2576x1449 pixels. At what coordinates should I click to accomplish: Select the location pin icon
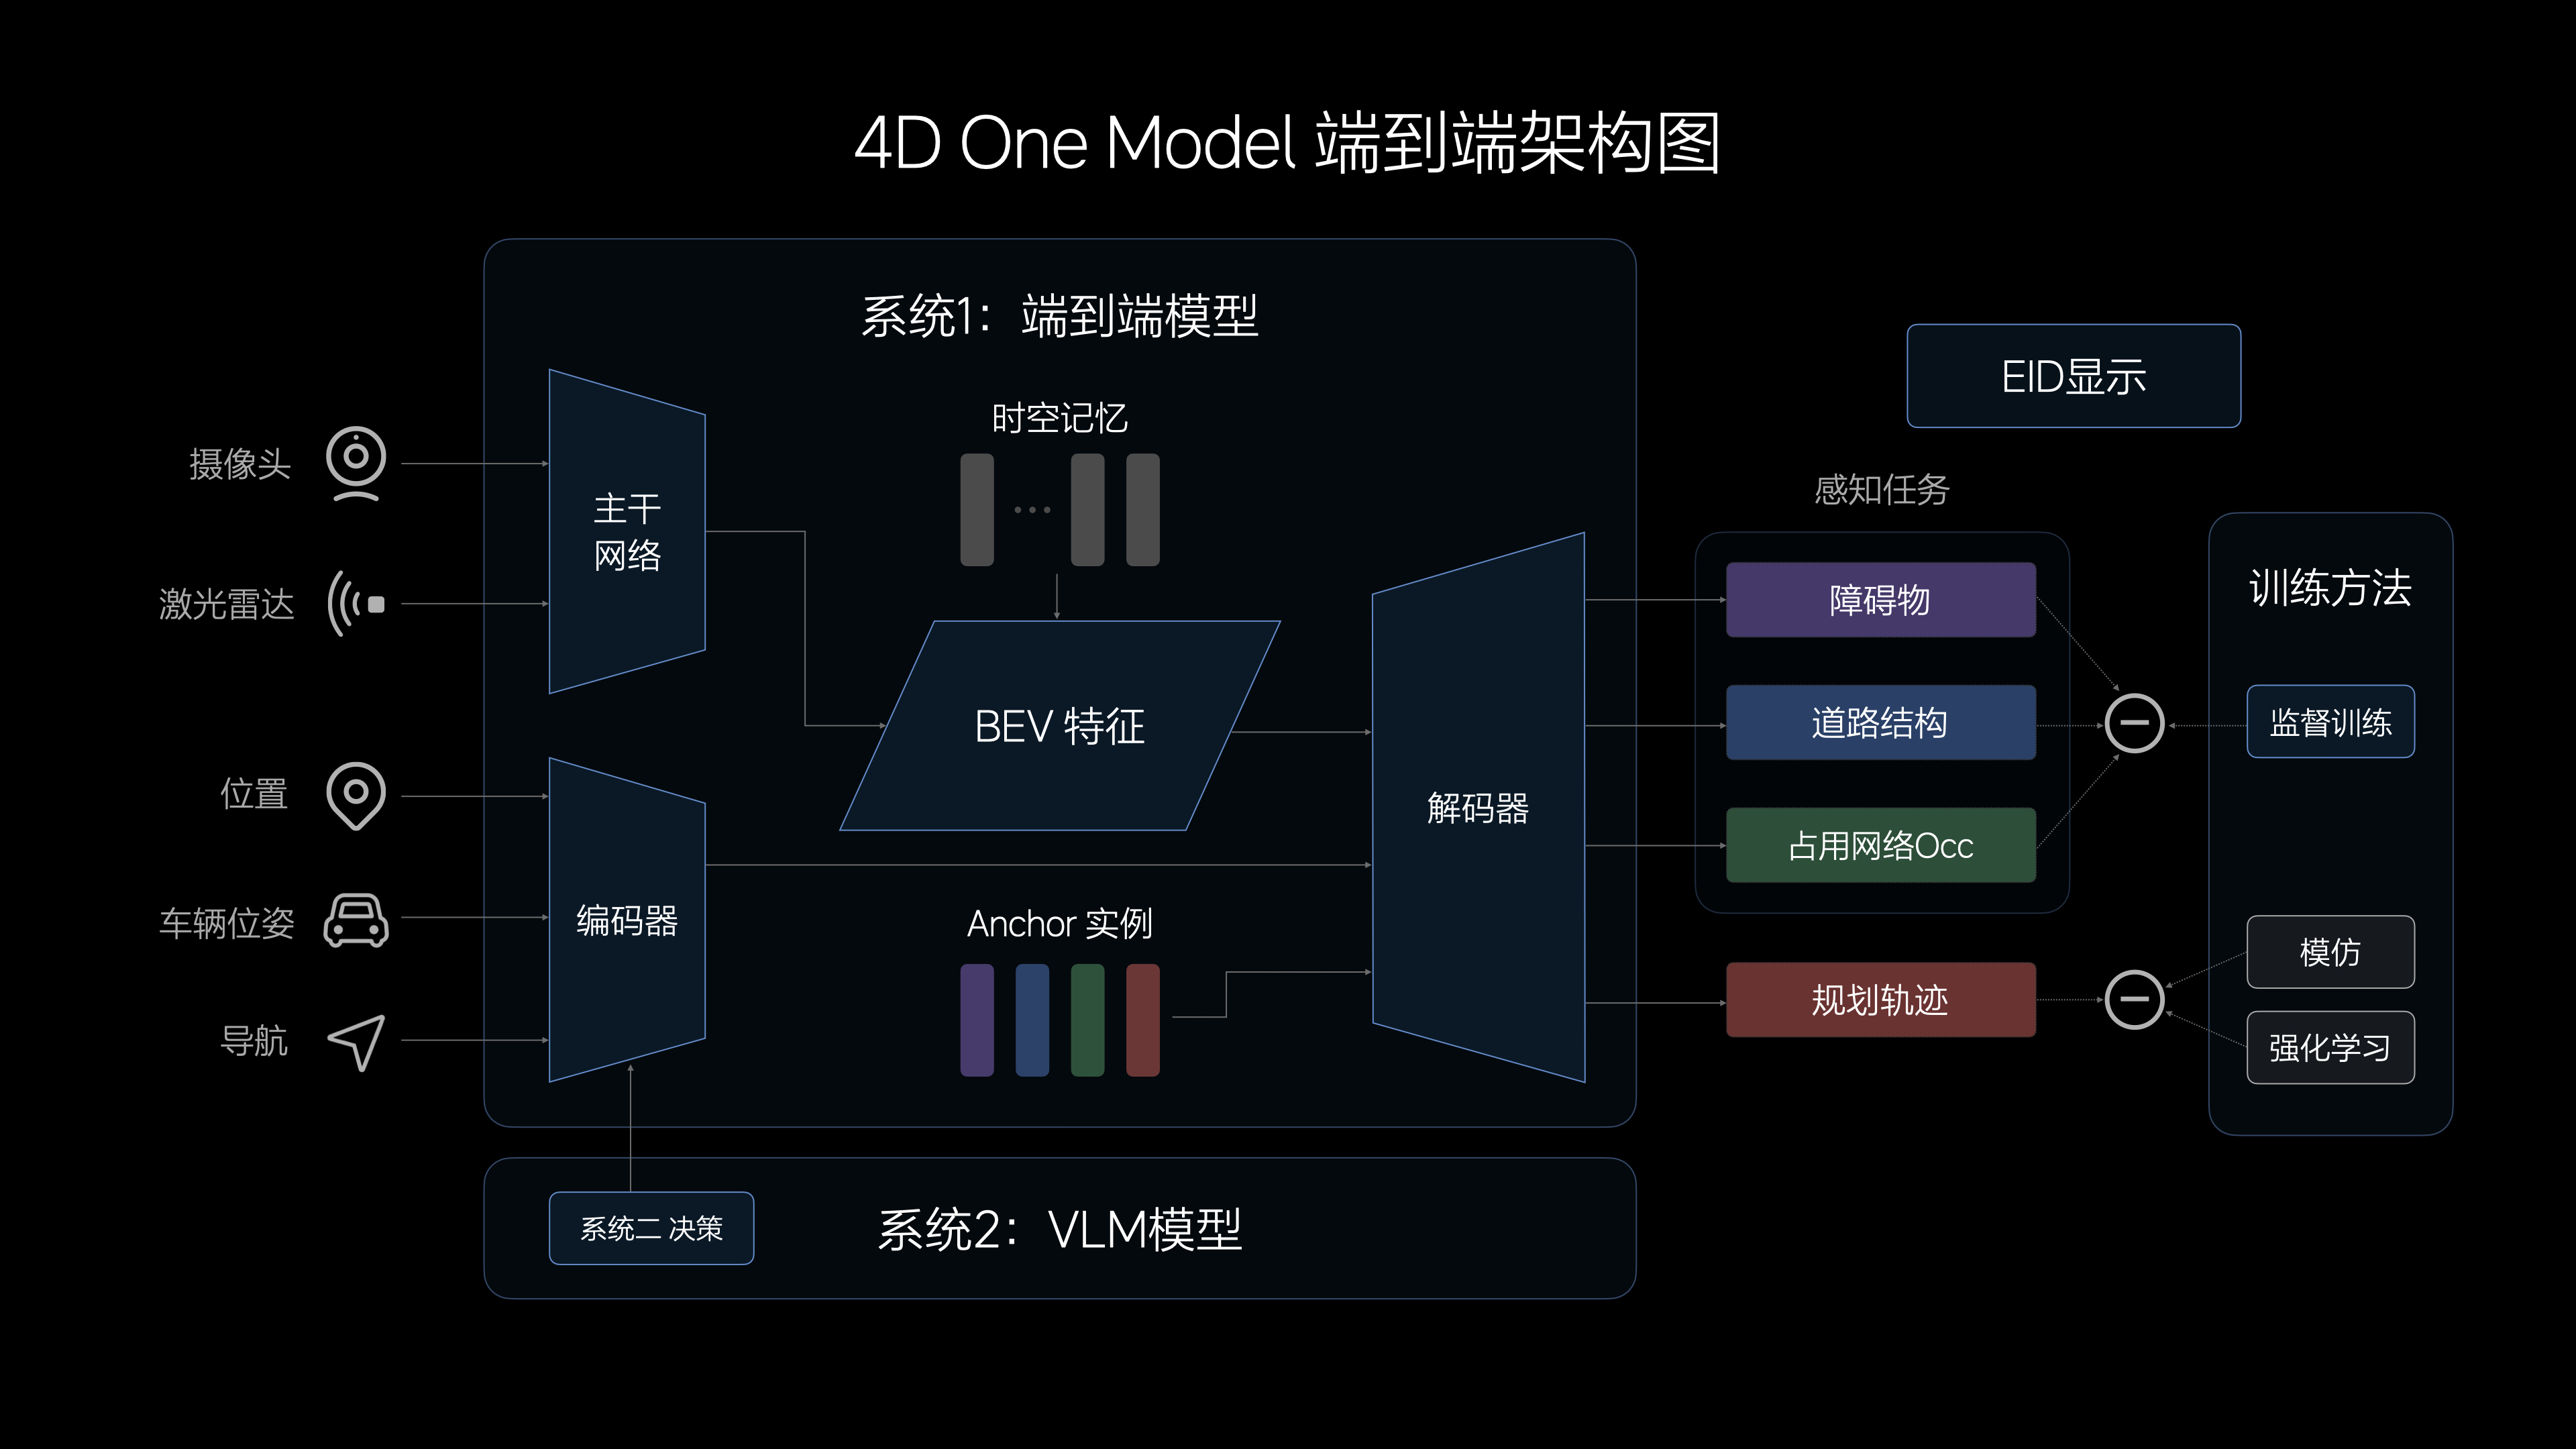(x=356, y=795)
